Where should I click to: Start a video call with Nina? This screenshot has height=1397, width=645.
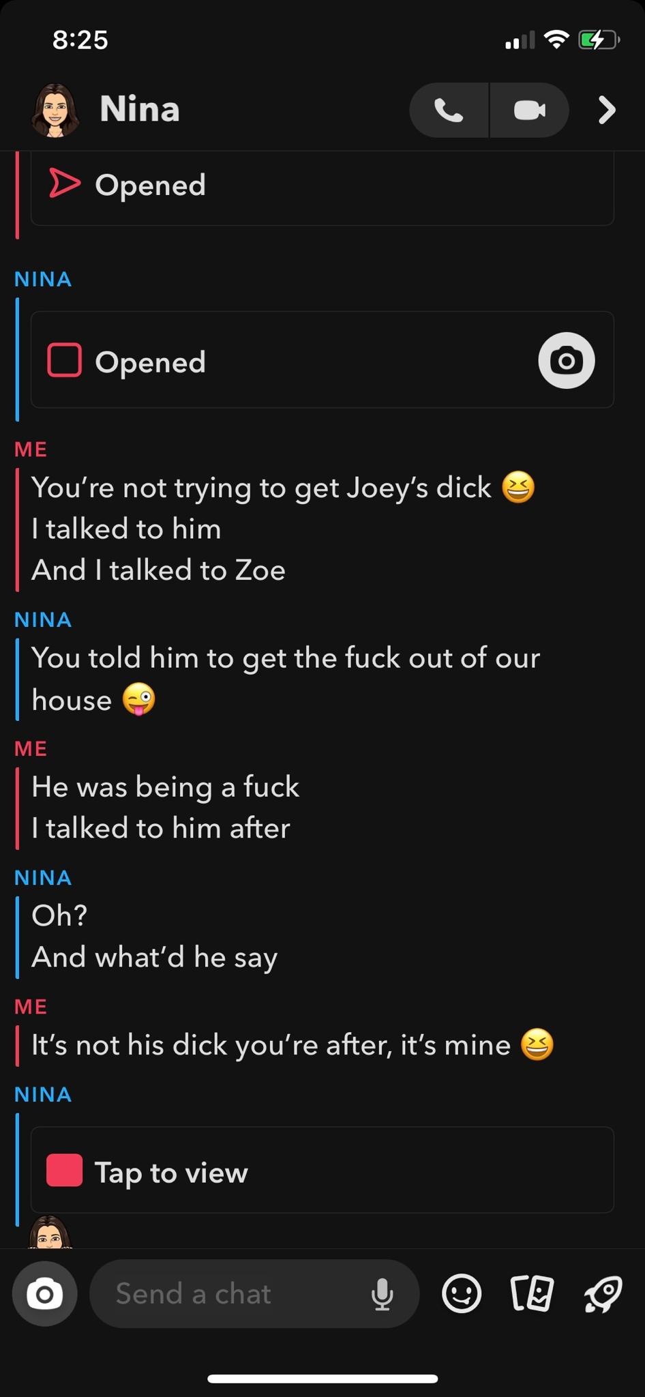tap(530, 110)
